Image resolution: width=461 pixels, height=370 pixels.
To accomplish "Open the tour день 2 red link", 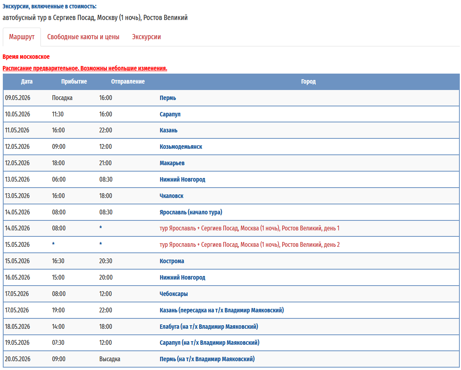I will point(249,245).
